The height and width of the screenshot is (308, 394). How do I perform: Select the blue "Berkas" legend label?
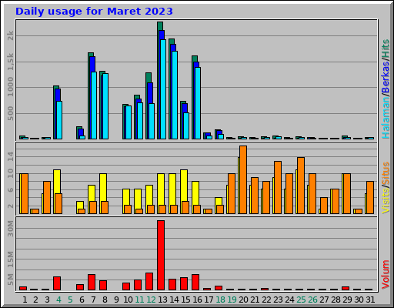[x=386, y=79]
